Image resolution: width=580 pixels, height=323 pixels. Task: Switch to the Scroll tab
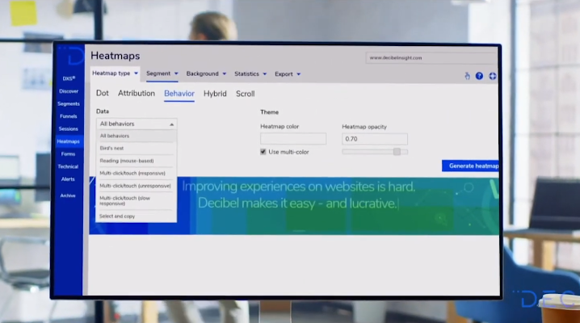(x=246, y=94)
